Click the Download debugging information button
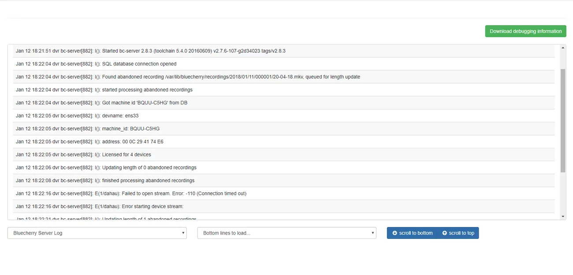The image size is (573, 275). click(x=525, y=31)
